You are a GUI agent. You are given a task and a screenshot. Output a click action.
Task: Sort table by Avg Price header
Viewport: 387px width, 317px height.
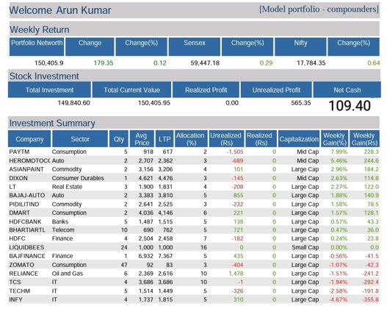[x=142, y=139]
